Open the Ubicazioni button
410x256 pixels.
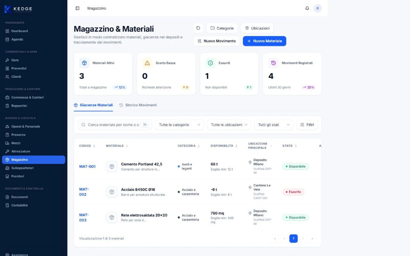tap(257, 28)
